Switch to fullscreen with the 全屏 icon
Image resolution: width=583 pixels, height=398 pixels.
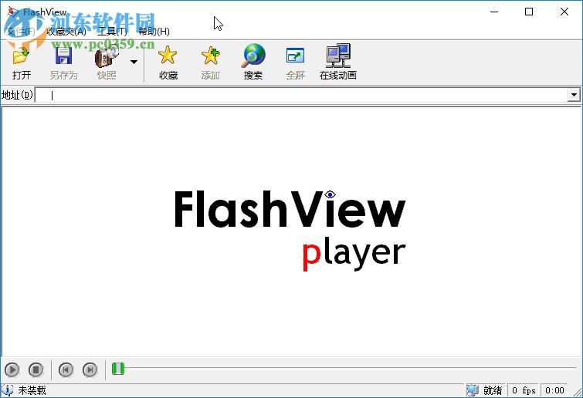coord(296,56)
